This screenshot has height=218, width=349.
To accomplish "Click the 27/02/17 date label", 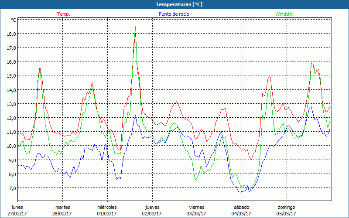I will (x=18, y=213).
